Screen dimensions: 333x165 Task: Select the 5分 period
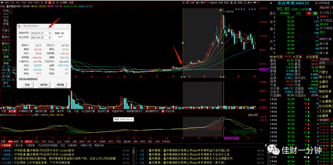click(18, 2)
